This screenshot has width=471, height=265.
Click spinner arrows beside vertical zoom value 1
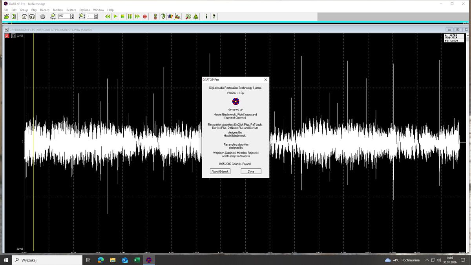[x=97, y=16]
